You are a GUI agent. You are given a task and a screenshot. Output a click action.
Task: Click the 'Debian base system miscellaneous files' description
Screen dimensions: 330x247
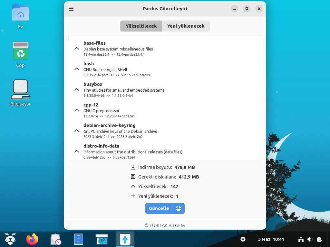click(118, 49)
